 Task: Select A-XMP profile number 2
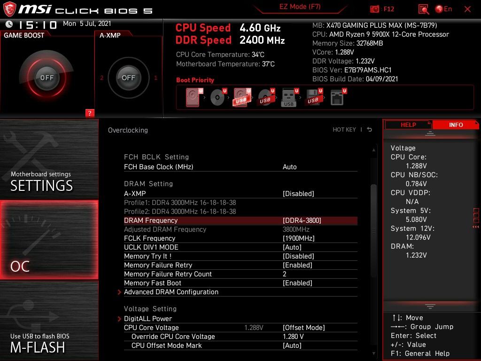click(101, 78)
